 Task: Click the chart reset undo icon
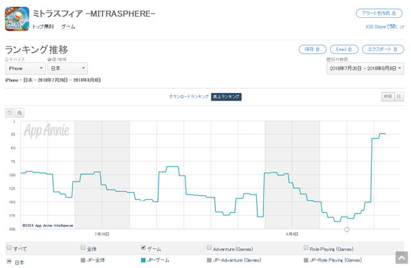click(10, 113)
